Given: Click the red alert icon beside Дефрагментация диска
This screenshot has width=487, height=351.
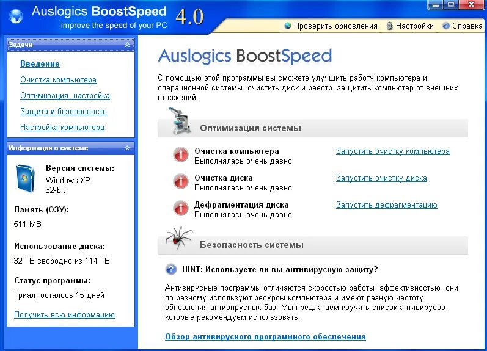Looking at the screenshot, I should (181, 208).
